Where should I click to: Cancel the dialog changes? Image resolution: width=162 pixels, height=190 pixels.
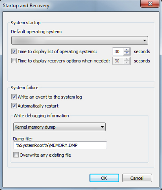point(137,178)
